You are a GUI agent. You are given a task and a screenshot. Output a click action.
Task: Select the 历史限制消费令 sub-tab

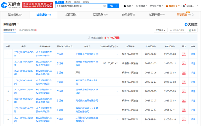[x=28, y=30]
